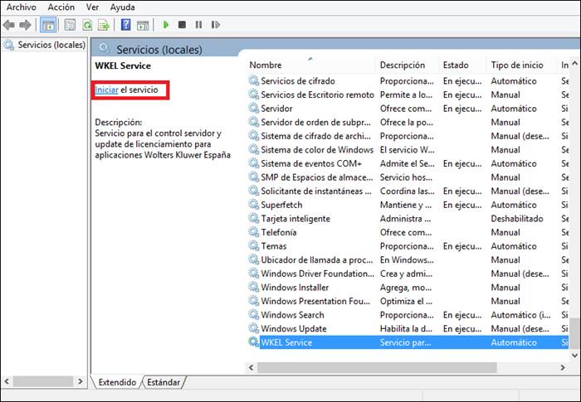The height and width of the screenshot is (402, 581).
Task: Toggle the show/hide console tree icon
Action: point(48,25)
